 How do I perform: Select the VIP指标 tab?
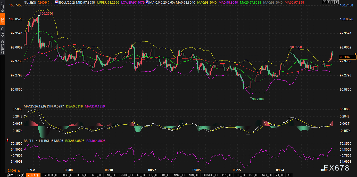point(33,175)
